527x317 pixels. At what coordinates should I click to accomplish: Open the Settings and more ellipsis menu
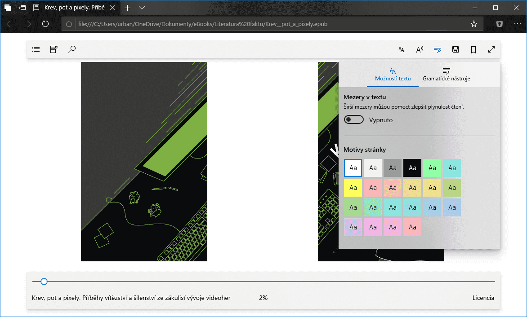click(x=518, y=24)
